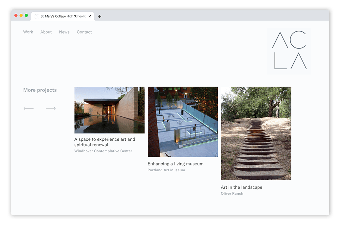This screenshot has height=225, width=341.
Task: Click 'Art in the landscape' title
Action: (242, 187)
